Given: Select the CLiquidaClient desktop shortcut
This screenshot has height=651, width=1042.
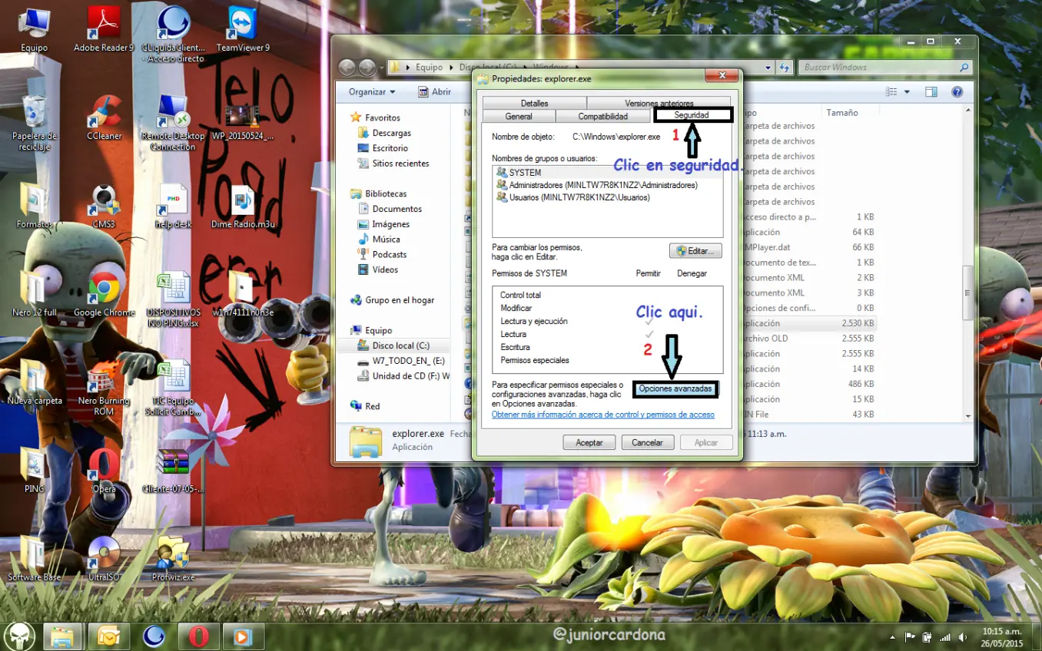Looking at the screenshot, I should (173, 34).
